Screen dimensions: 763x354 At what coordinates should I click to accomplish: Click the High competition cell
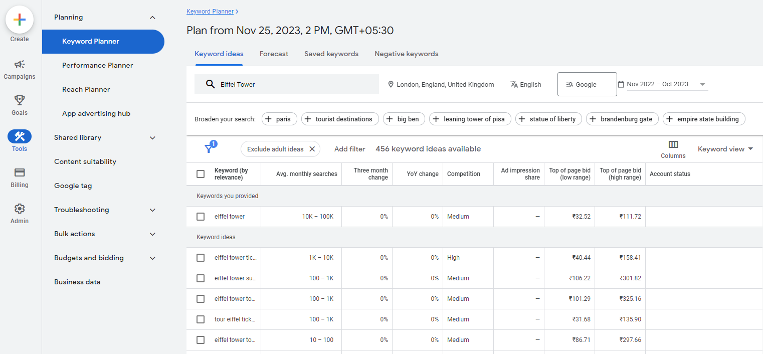(x=453, y=258)
